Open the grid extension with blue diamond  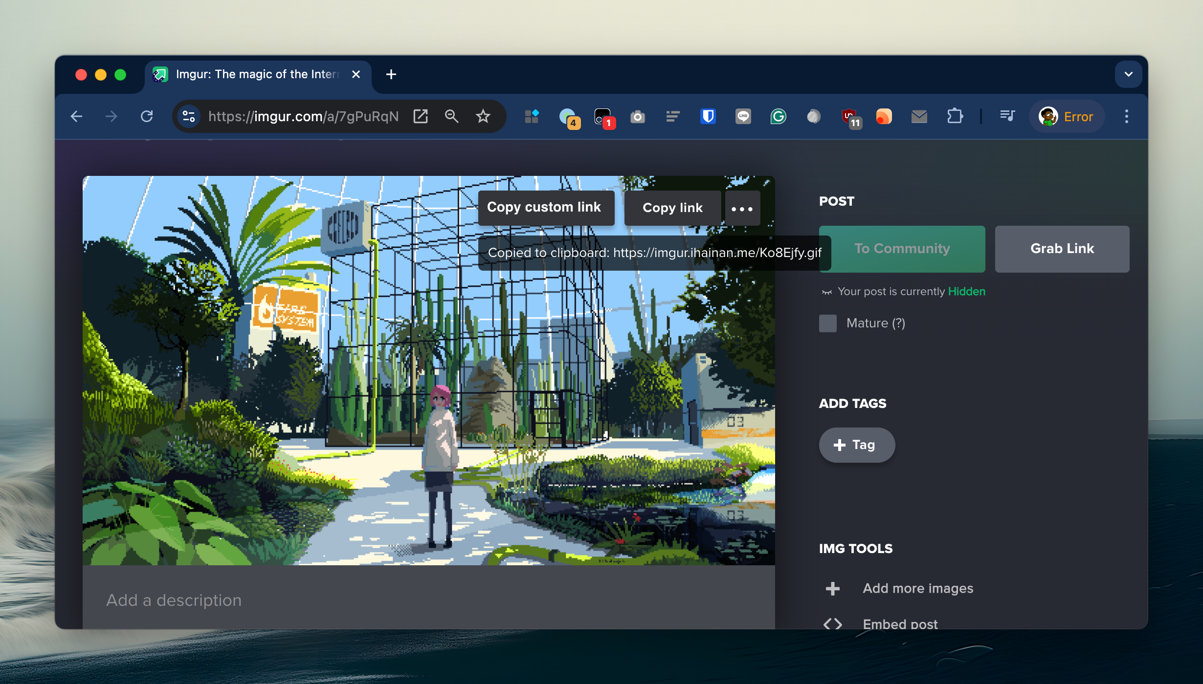[532, 116]
